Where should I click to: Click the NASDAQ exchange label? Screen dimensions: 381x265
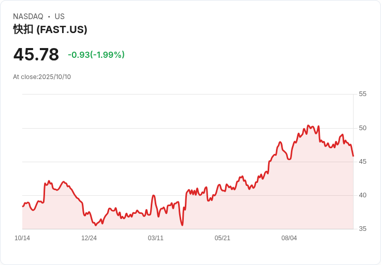[x=28, y=17]
